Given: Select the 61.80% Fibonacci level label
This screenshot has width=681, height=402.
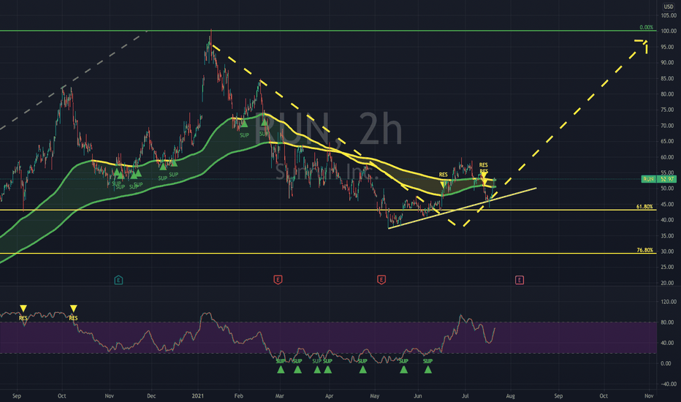Looking at the screenshot, I should (645, 206).
